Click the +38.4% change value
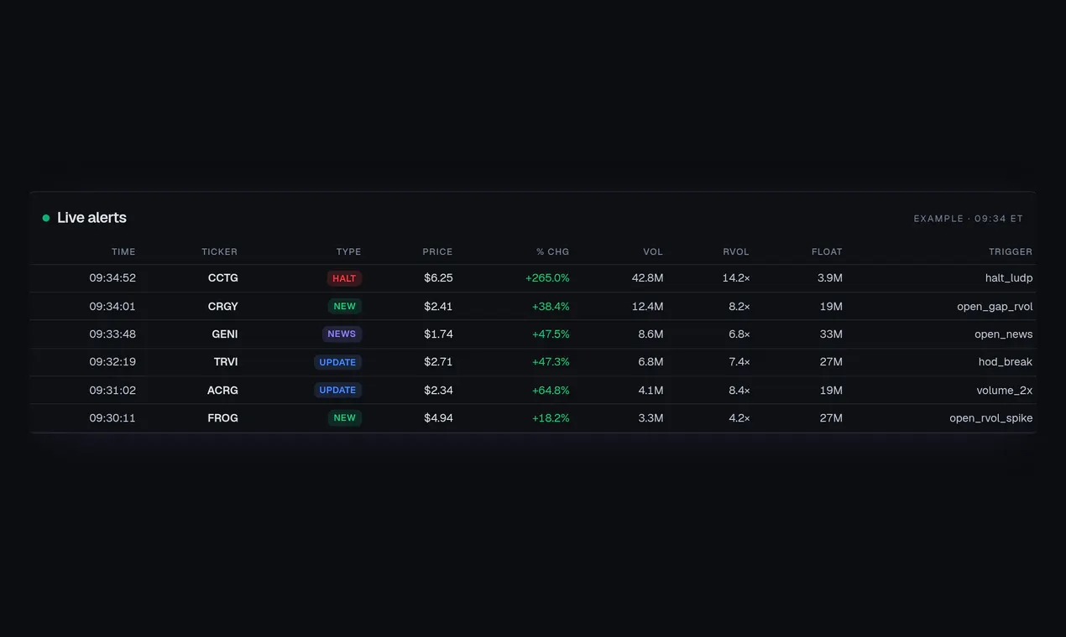The image size is (1066, 637). pyautogui.click(x=551, y=307)
